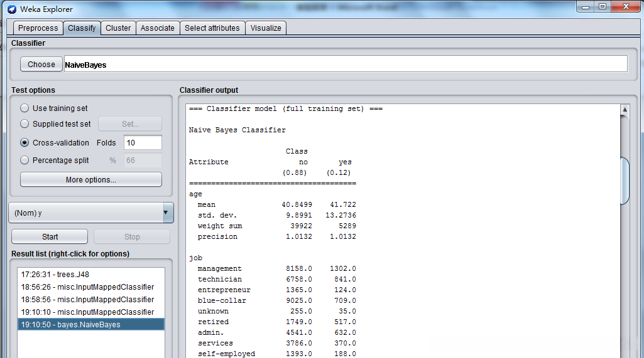Select the Supplied test set option

tap(25, 124)
